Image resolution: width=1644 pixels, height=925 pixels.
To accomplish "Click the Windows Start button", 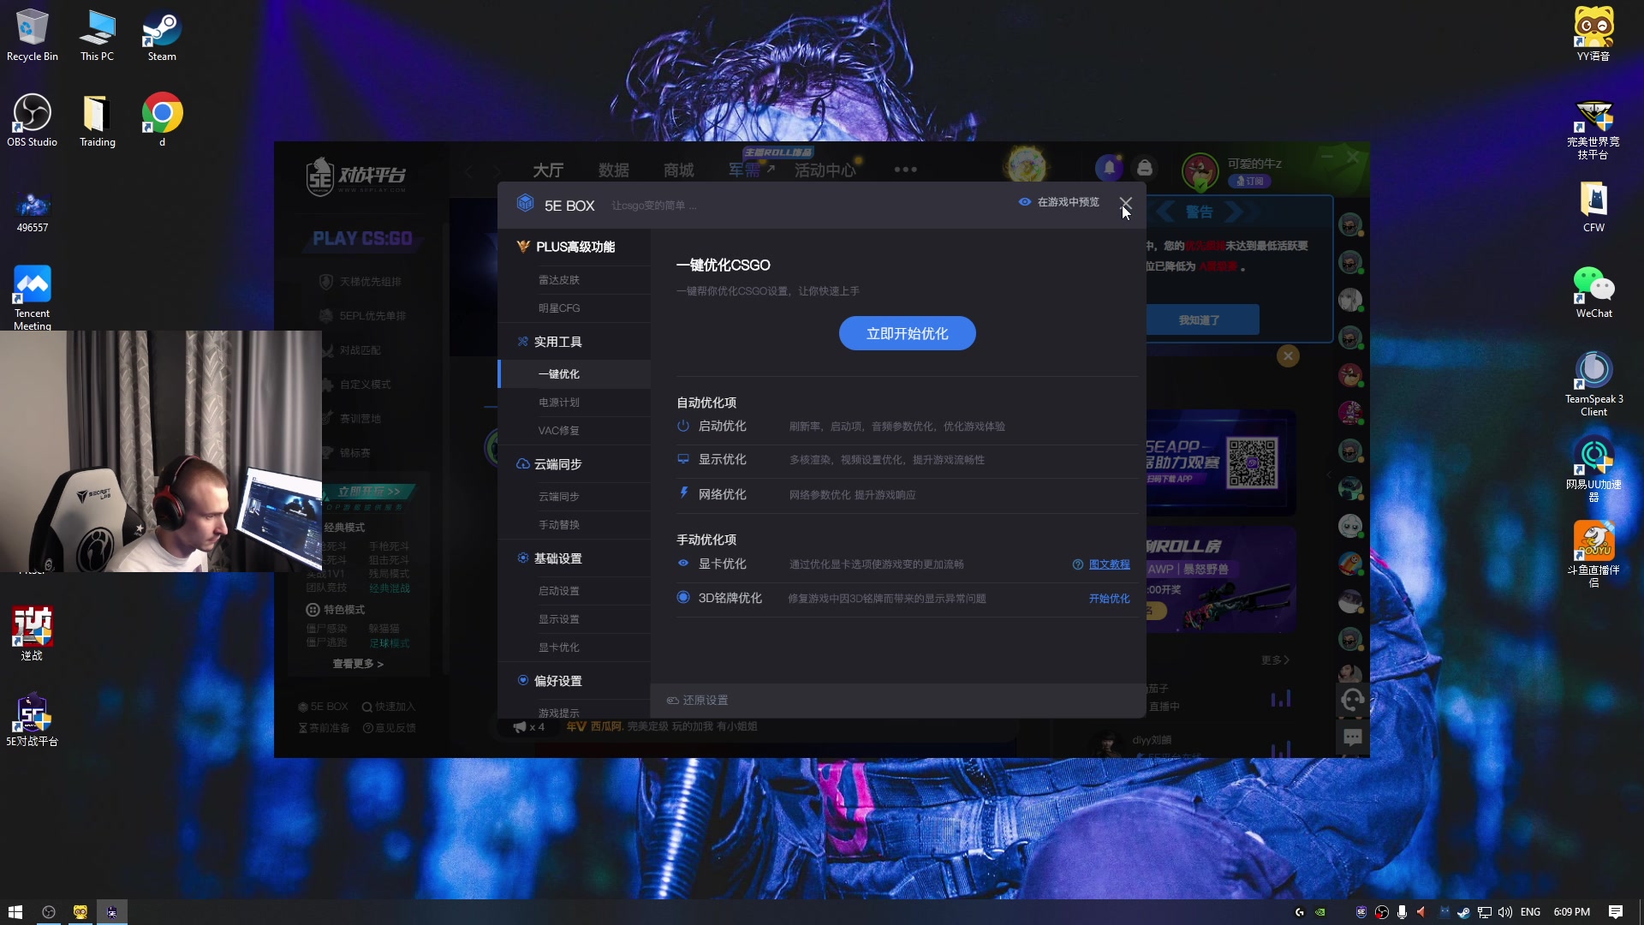I will point(15,912).
